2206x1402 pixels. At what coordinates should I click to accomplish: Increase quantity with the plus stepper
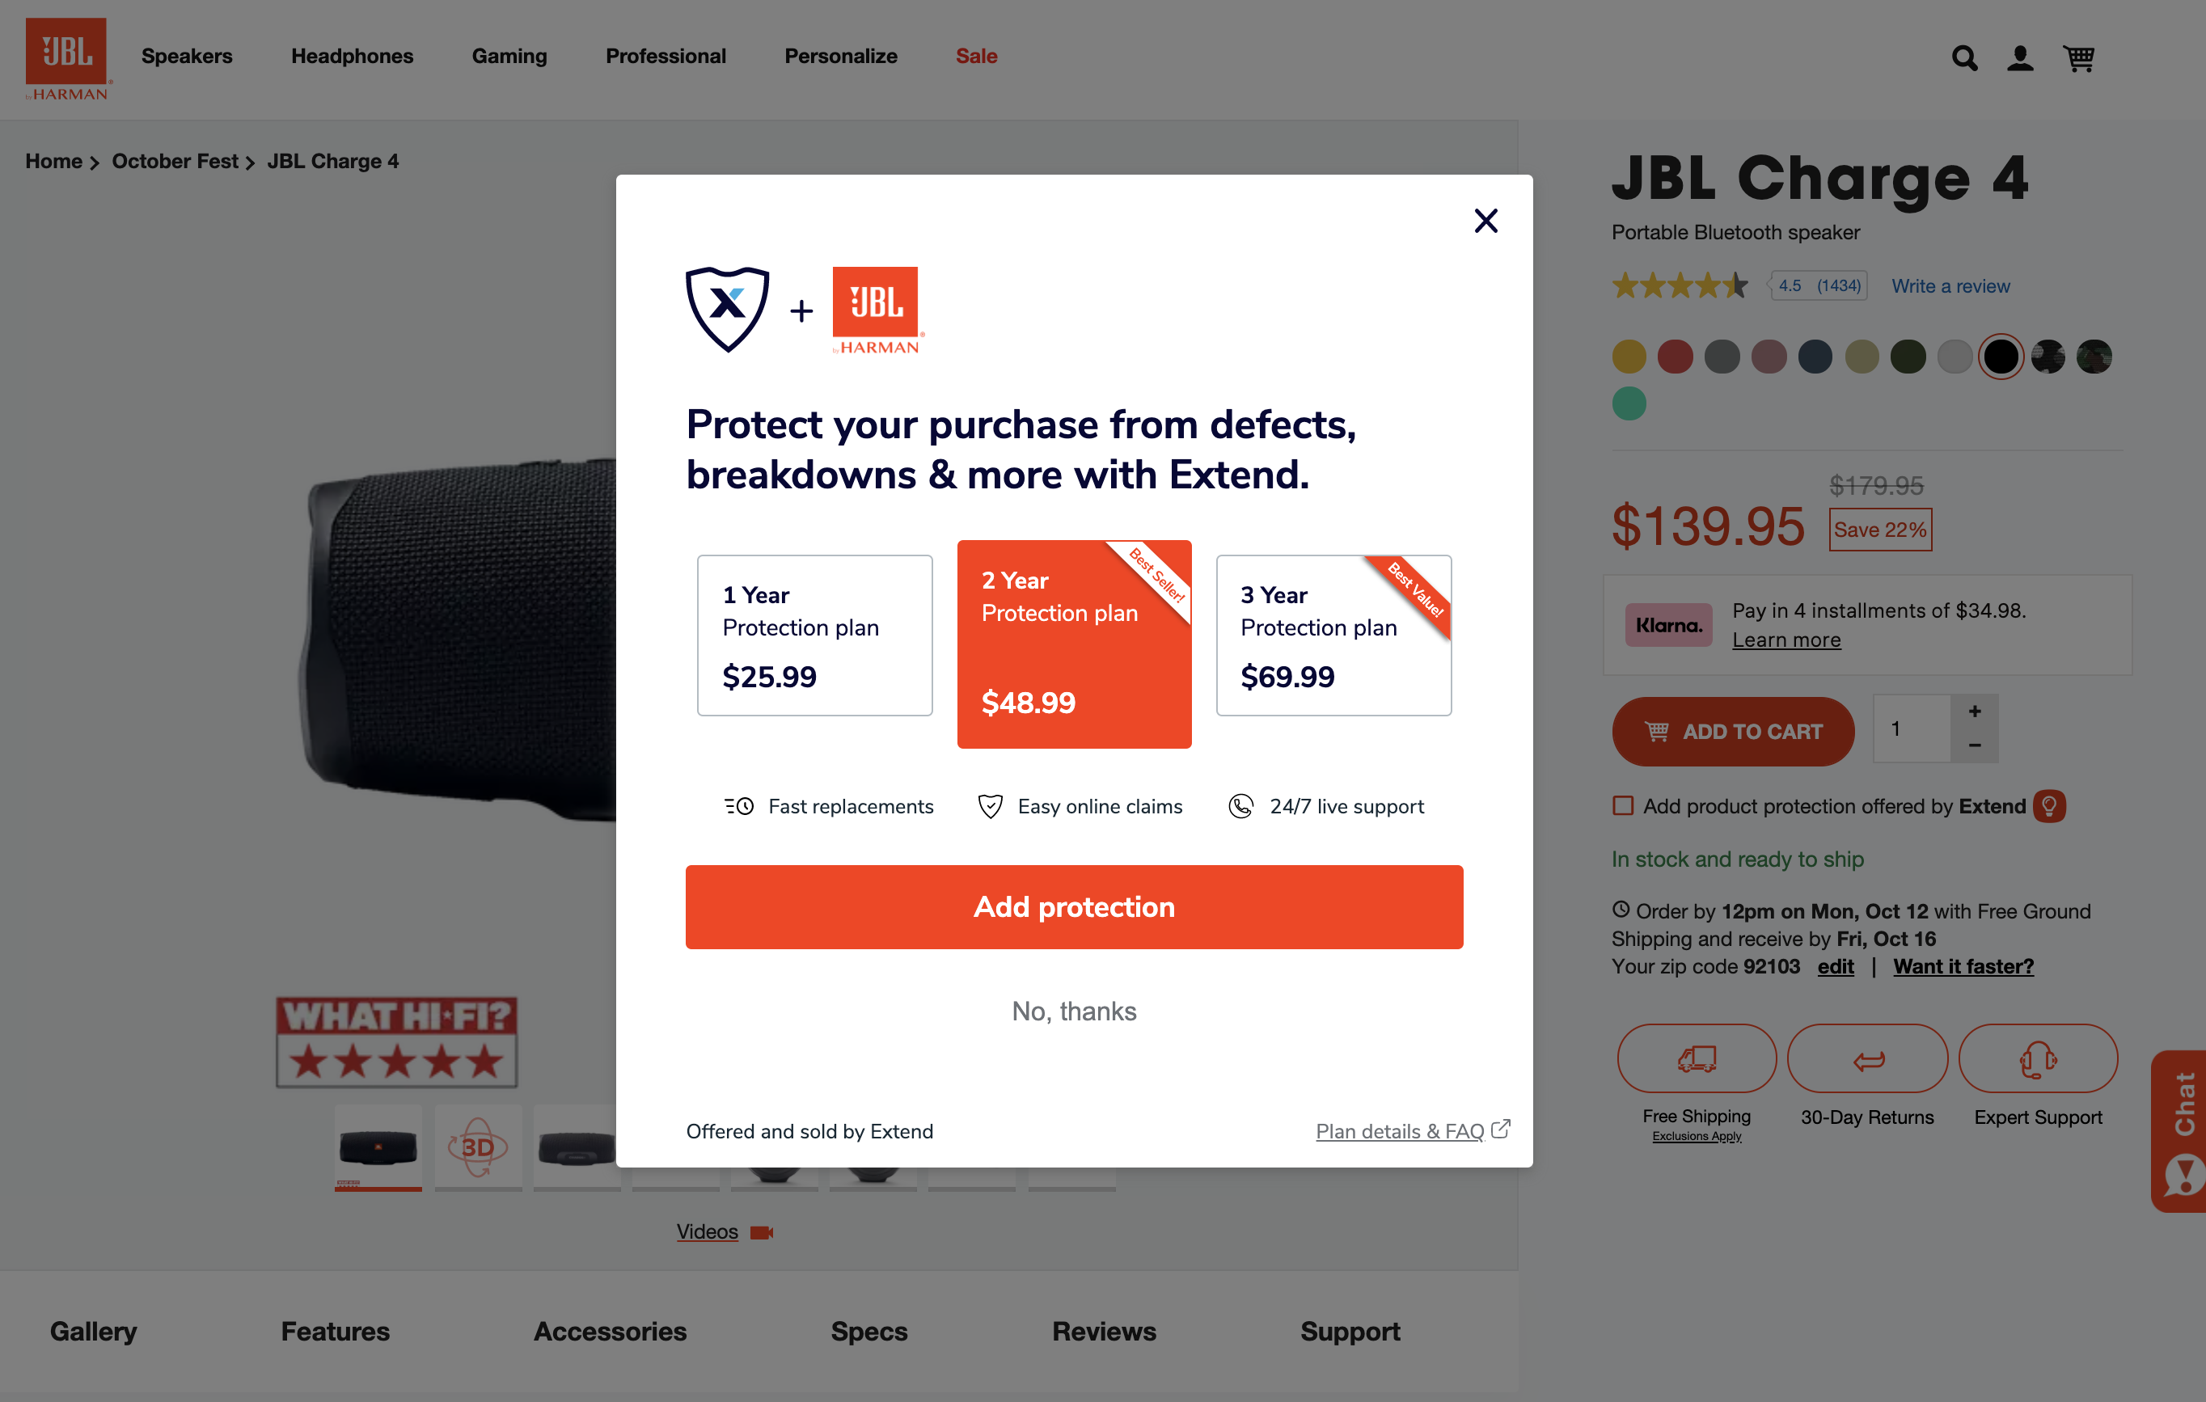(1974, 711)
